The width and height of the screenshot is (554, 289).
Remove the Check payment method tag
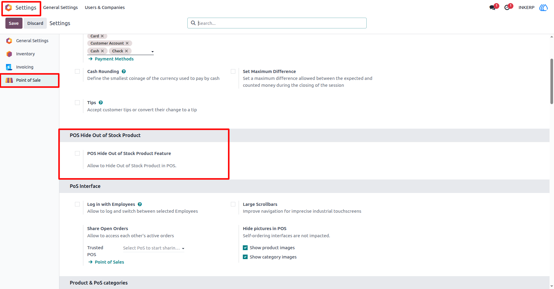click(127, 51)
